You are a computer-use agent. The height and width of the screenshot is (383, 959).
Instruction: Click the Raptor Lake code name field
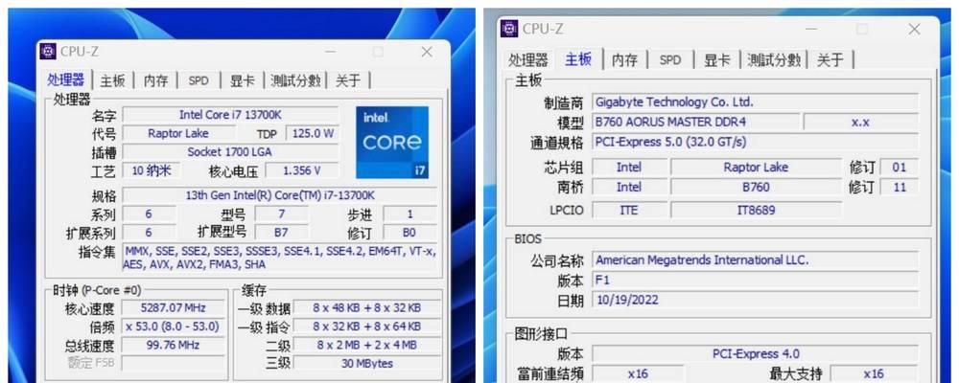coord(178,133)
